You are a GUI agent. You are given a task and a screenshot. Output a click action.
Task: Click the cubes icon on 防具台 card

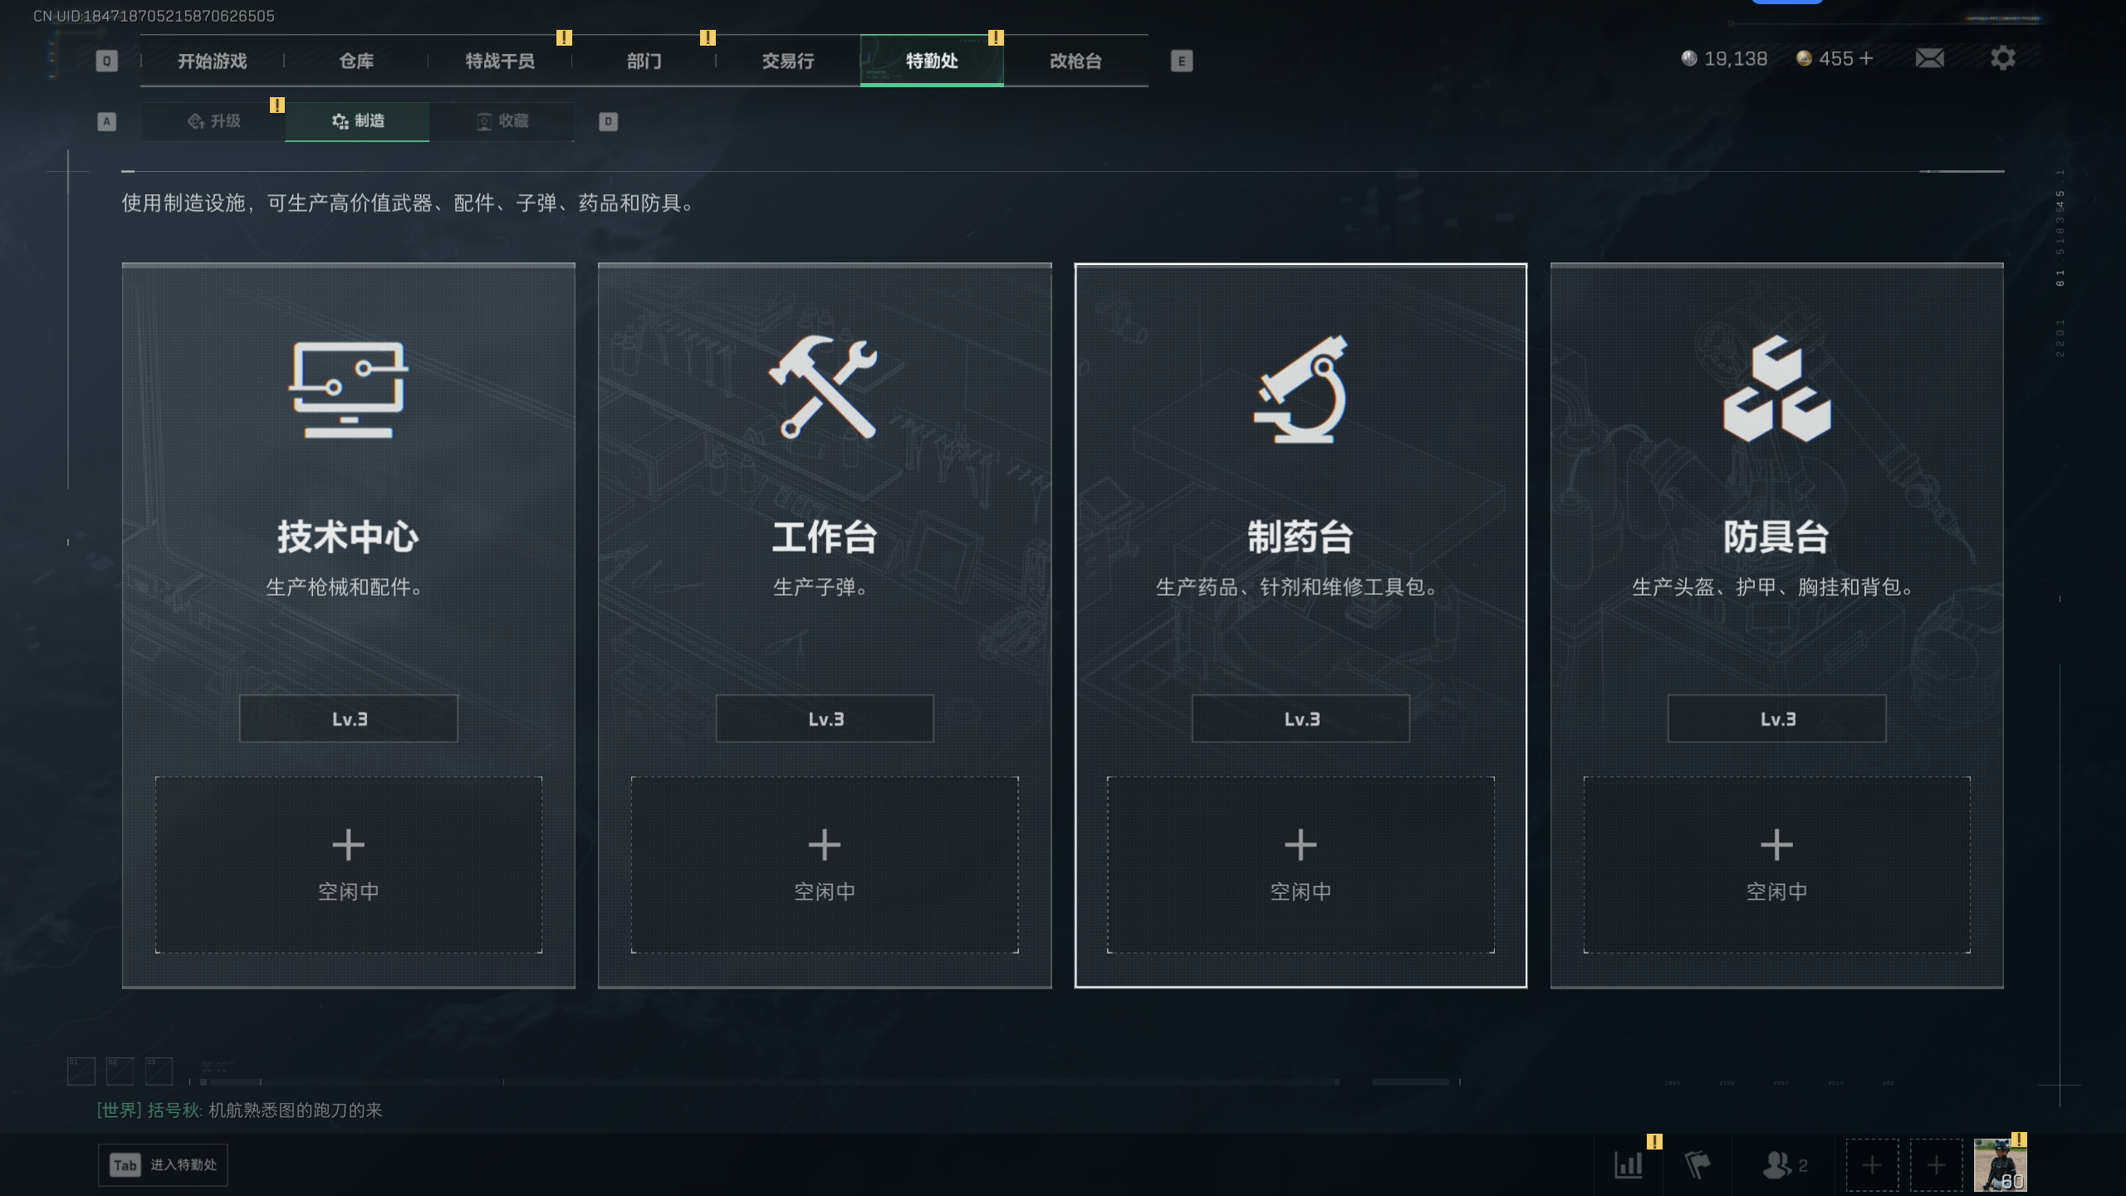point(1776,389)
